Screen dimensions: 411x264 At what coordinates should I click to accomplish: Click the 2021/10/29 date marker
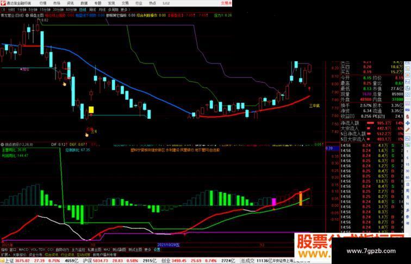pos(169,245)
